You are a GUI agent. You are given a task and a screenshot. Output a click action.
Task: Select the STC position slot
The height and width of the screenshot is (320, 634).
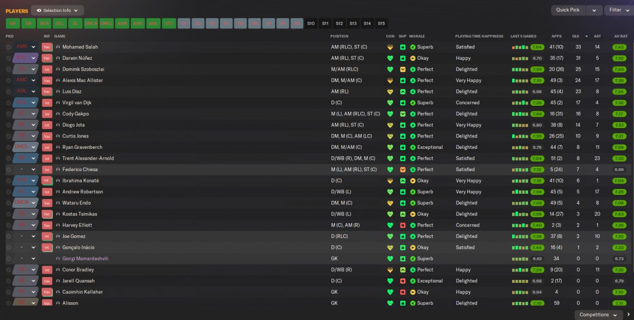point(169,23)
